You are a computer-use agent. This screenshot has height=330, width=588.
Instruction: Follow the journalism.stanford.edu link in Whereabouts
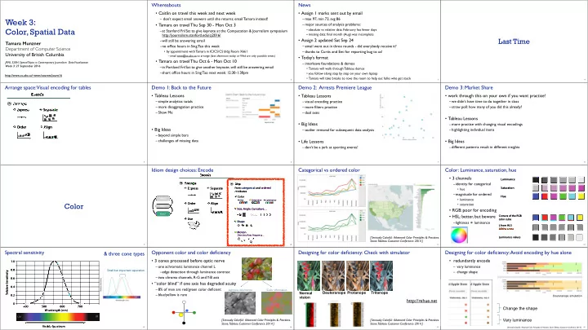pyautogui.click(x=191, y=35)
